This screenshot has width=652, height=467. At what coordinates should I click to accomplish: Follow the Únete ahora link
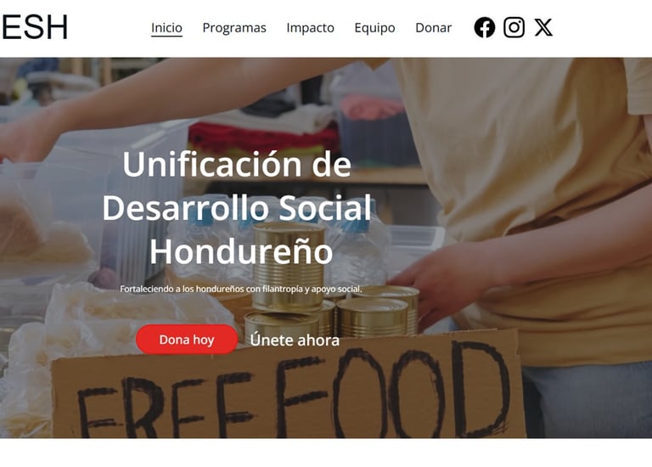pyautogui.click(x=295, y=340)
